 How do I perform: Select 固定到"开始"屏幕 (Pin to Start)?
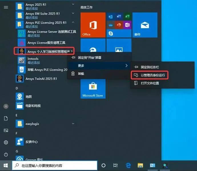(x=99, y=58)
